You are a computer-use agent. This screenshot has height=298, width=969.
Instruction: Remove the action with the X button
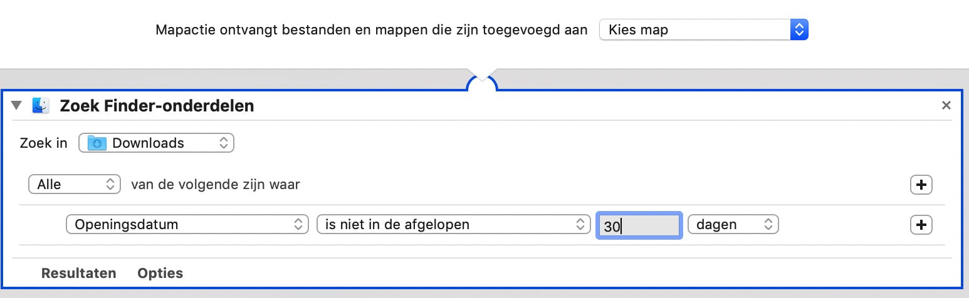[x=946, y=106]
